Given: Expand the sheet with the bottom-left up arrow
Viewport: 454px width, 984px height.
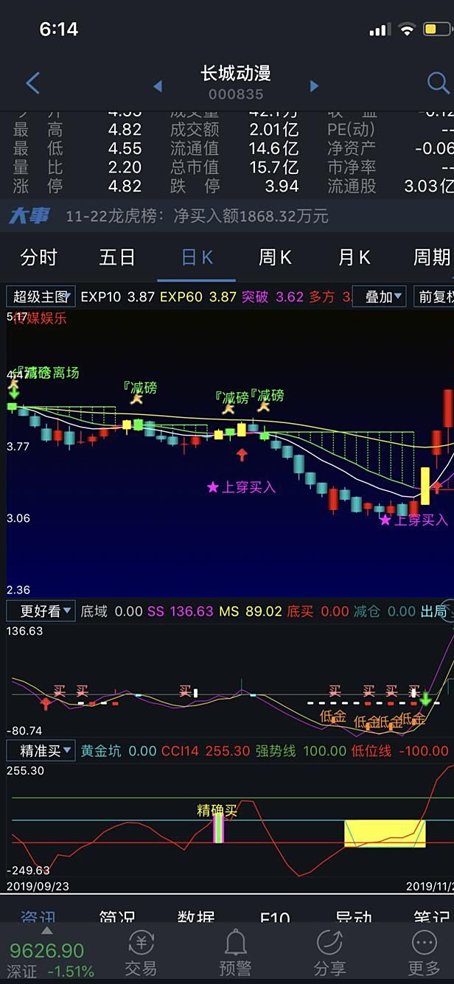Looking at the screenshot, I should point(46,931).
